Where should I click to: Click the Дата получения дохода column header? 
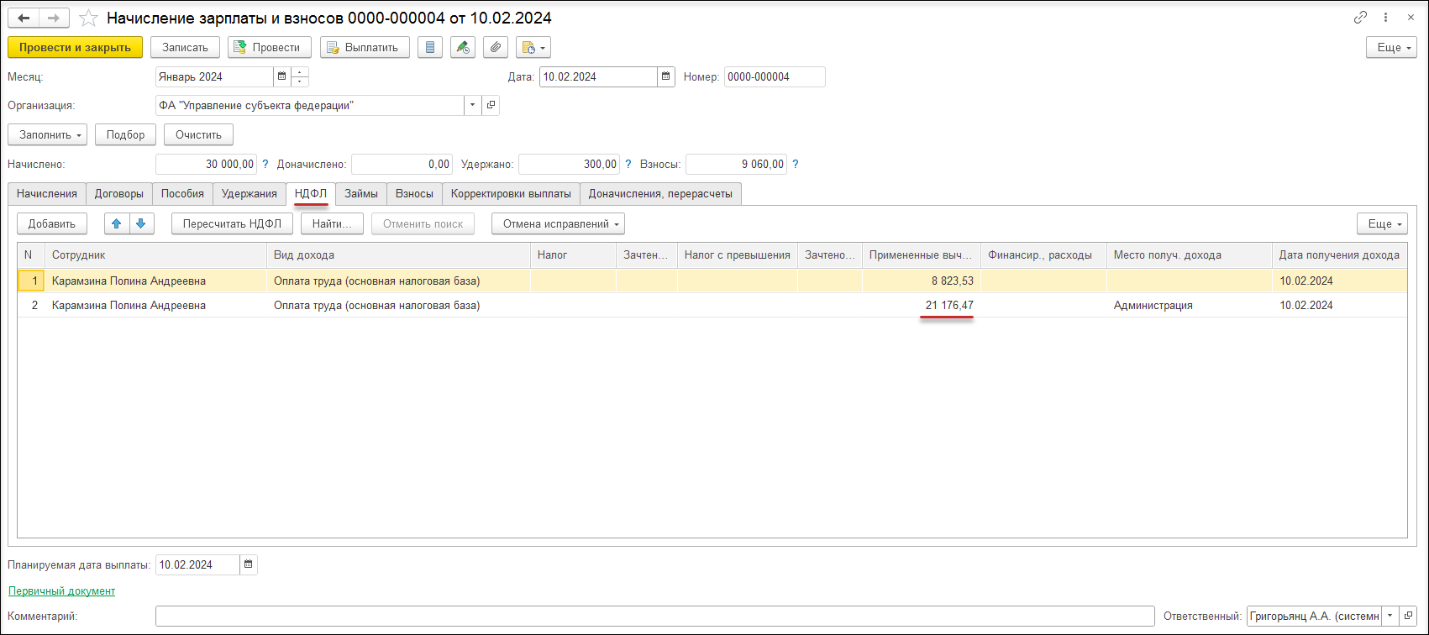(1340, 255)
